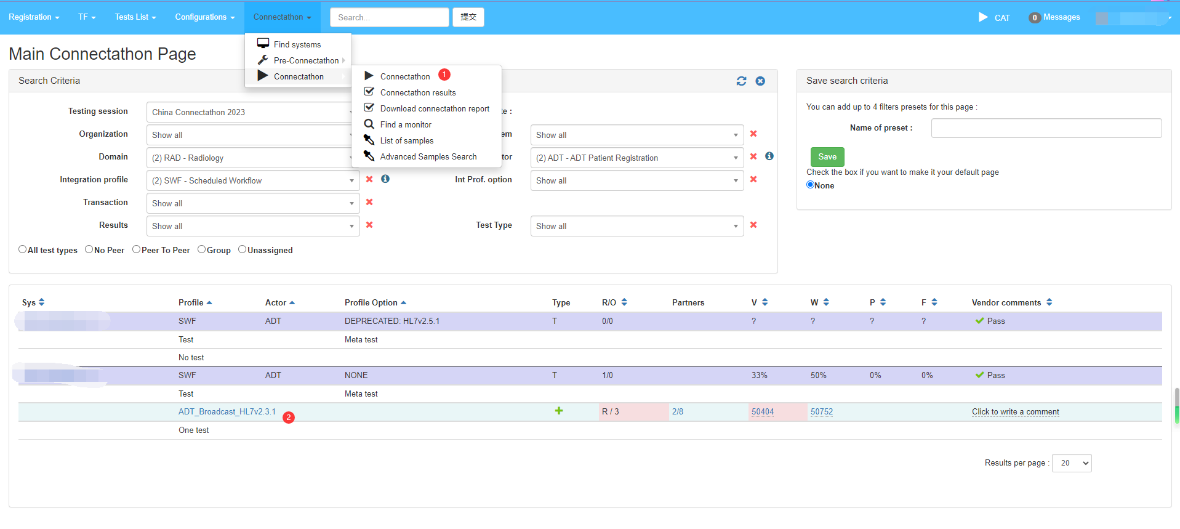Image resolution: width=1180 pixels, height=529 pixels.
Task: Select Unassigned radio button
Action: click(x=243, y=249)
